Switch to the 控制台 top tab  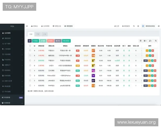[34, 26]
